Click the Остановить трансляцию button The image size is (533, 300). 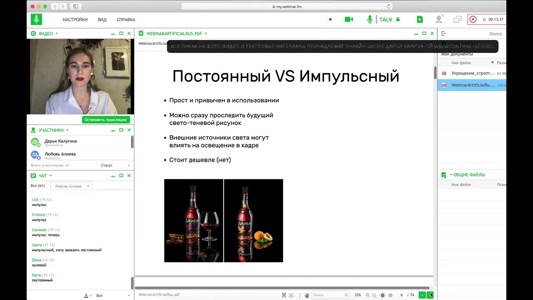click(106, 120)
